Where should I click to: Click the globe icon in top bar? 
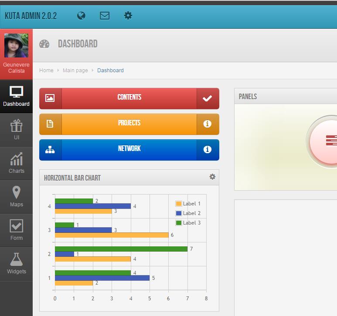click(81, 16)
